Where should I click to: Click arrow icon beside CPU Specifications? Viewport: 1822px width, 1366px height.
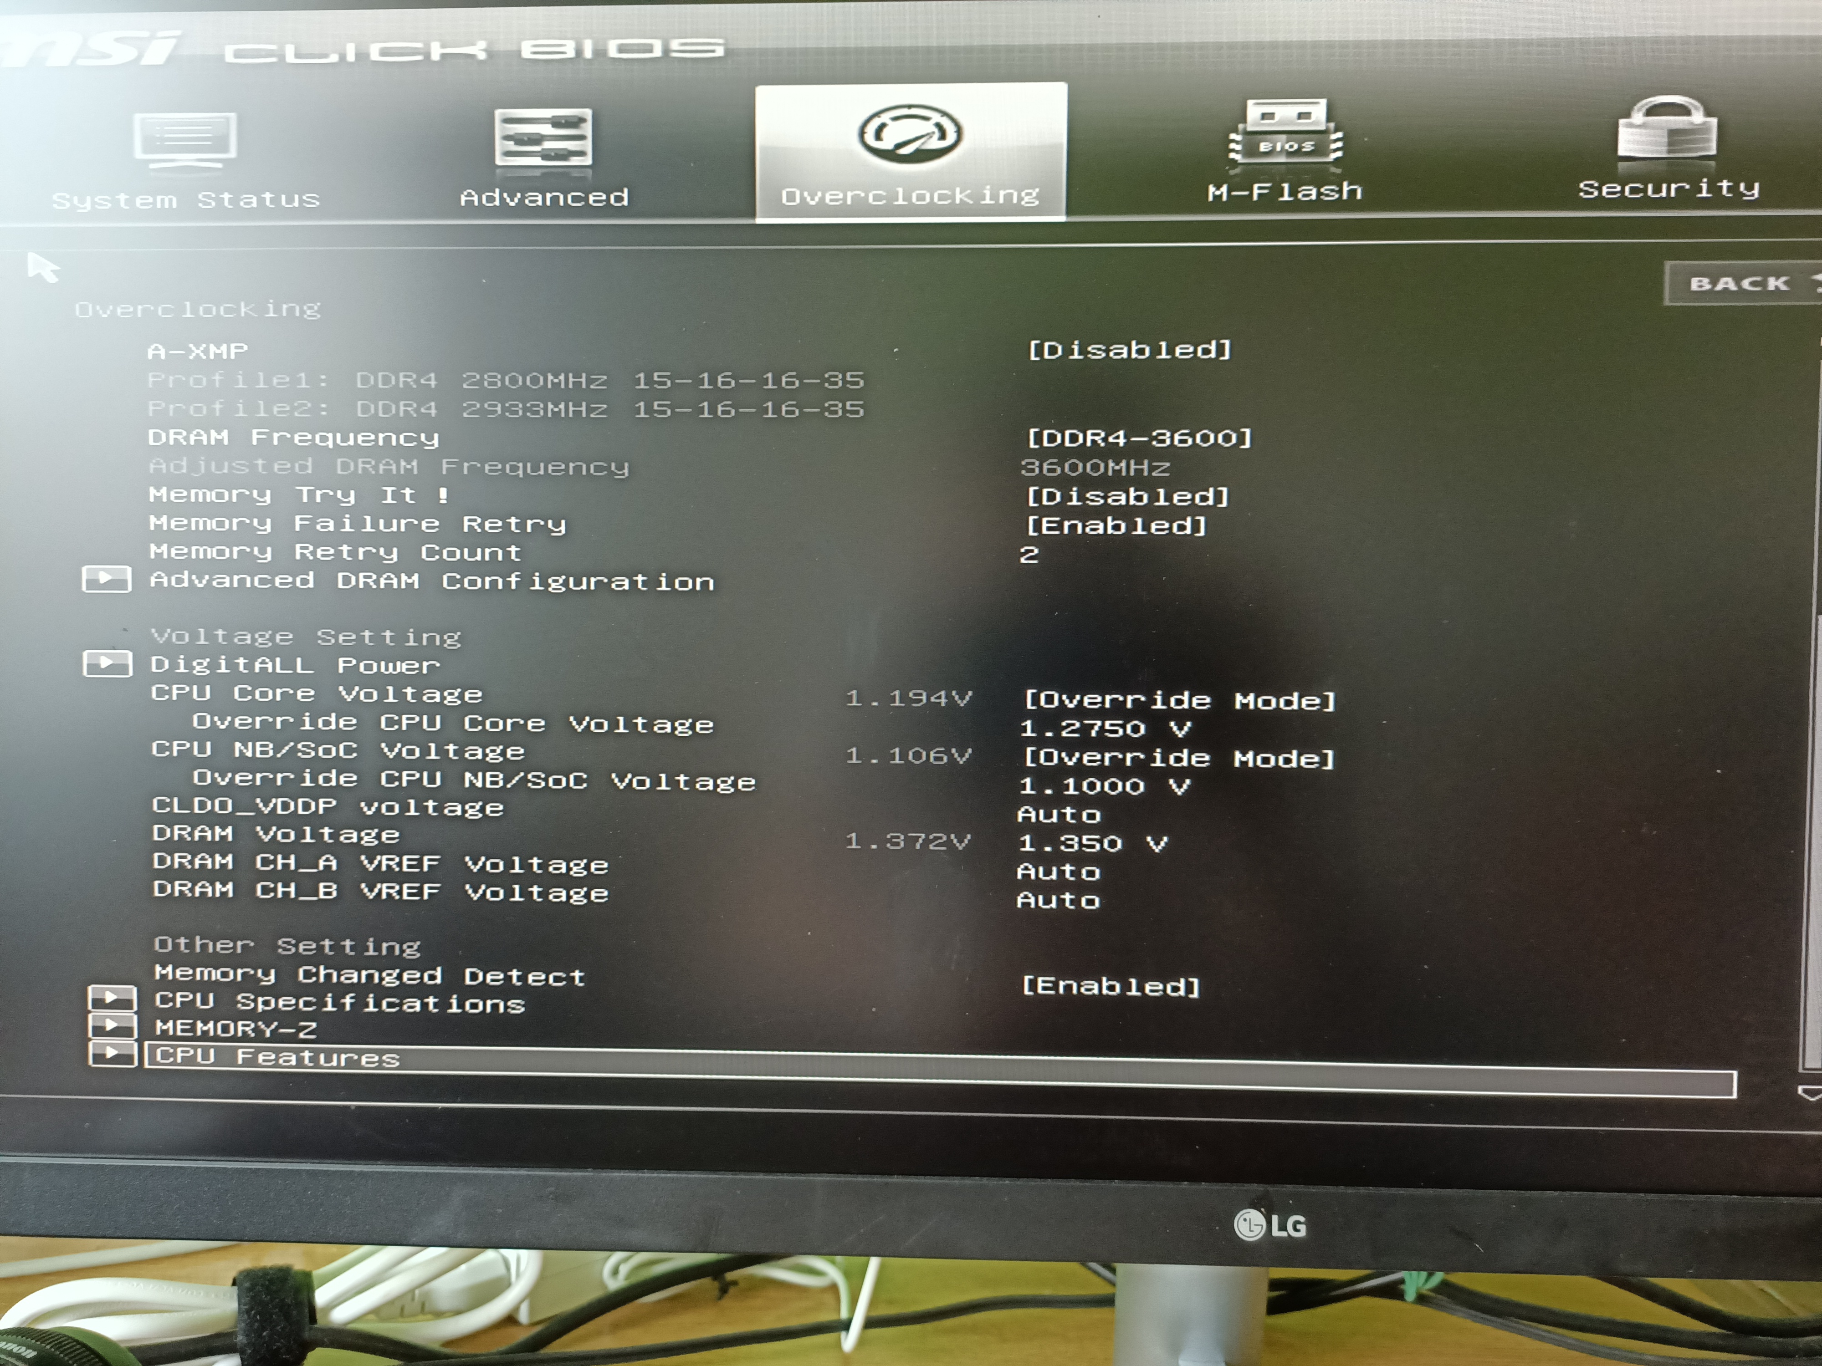(112, 998)
